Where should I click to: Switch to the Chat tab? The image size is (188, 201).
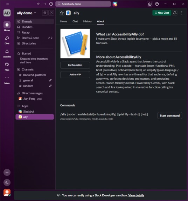click(75, 21)
